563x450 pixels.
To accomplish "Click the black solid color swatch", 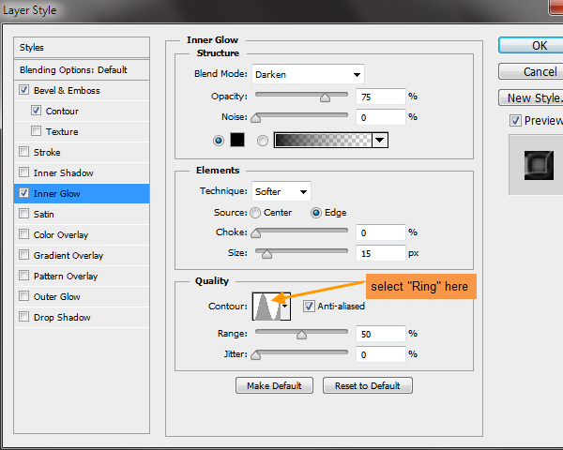I will pyautogui.click(x=236, y=140).
